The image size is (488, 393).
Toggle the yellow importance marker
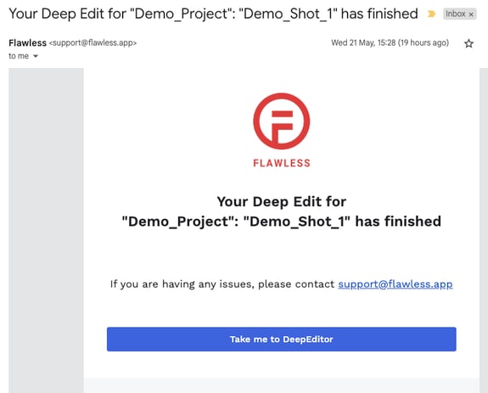[x=431, y=14]
